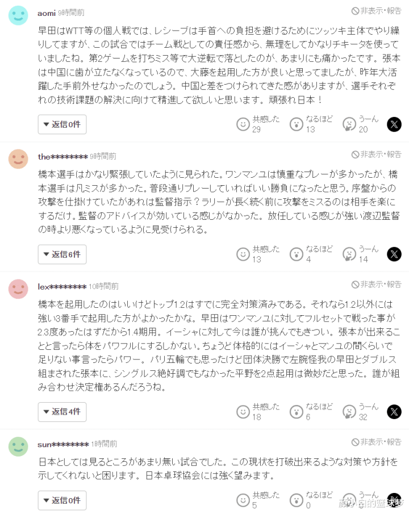409x514 pixels.
Task: Click the pink avatar of lex********
Action: tap(18, 289)
